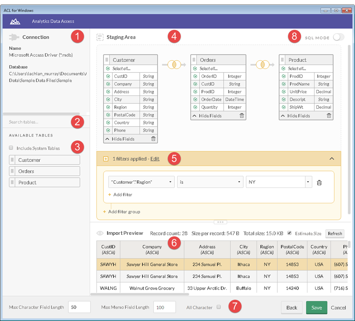
Task: Open the NY filter value dropdown arrow
Action: (308, 182)
